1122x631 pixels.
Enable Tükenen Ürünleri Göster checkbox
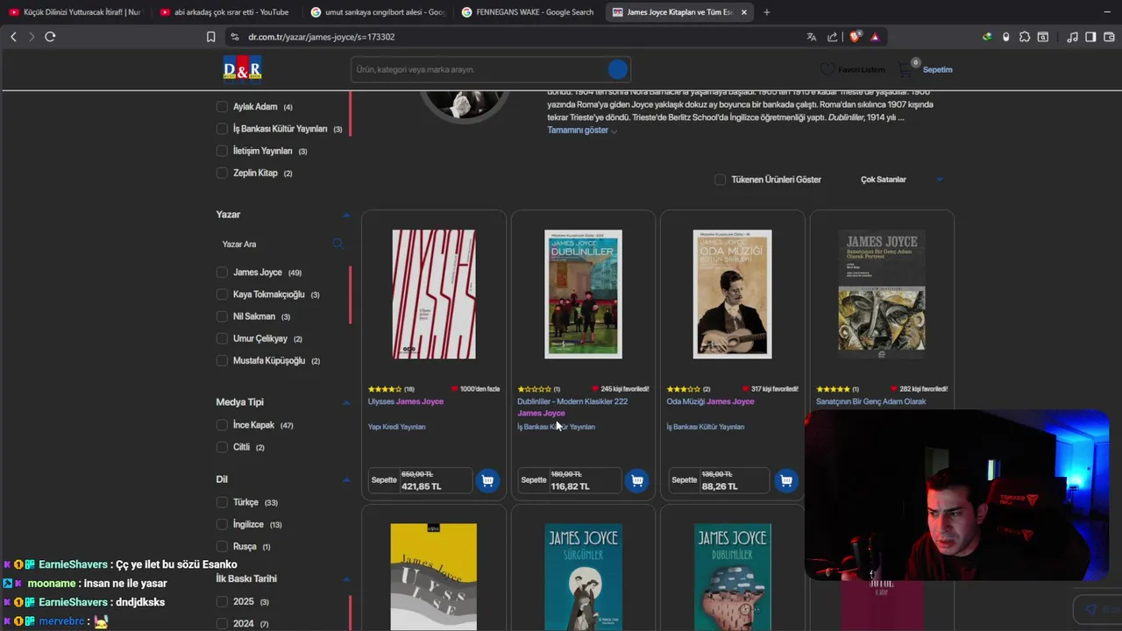(720, 180)
